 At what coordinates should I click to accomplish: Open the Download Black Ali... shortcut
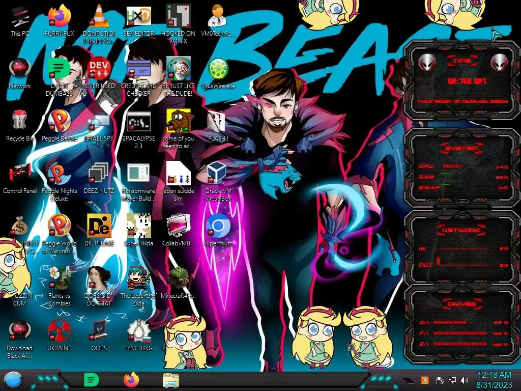coord(20,340)
